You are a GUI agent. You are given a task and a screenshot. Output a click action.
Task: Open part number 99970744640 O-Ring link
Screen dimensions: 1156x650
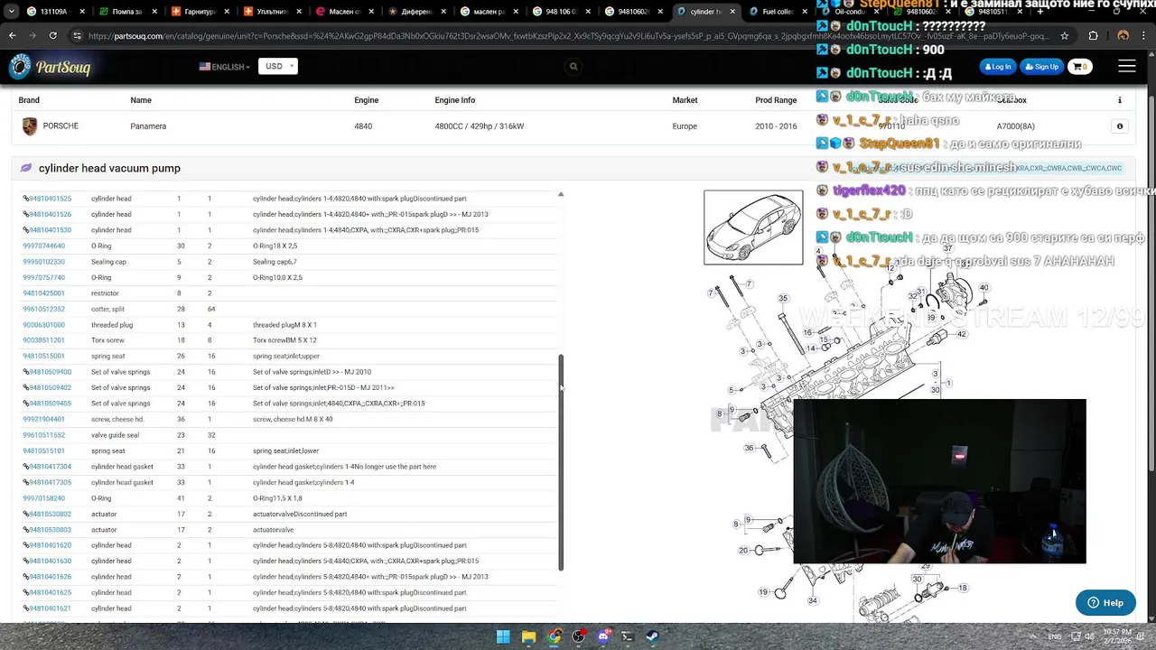[x=43, y=246]
